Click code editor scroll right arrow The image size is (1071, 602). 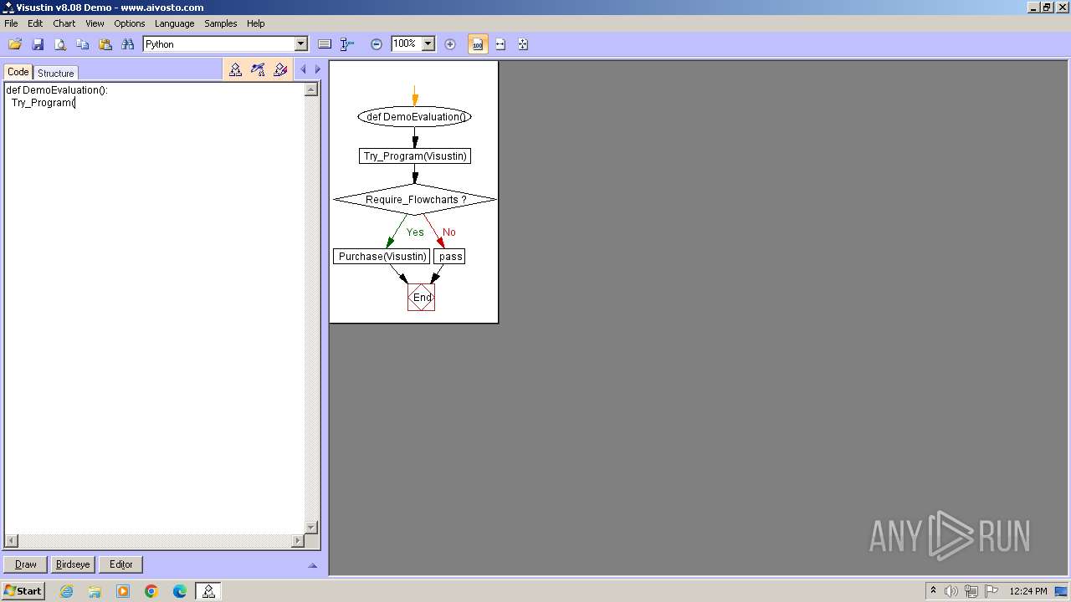[x=298, y=541]
